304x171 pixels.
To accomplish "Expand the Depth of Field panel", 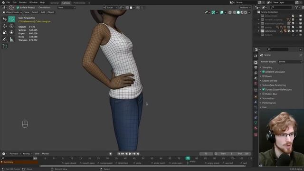I will (269, 81).
